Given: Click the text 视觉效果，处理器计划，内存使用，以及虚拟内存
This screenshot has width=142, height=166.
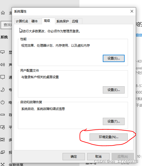Looking at the screenshot, I should coord(56,46).
